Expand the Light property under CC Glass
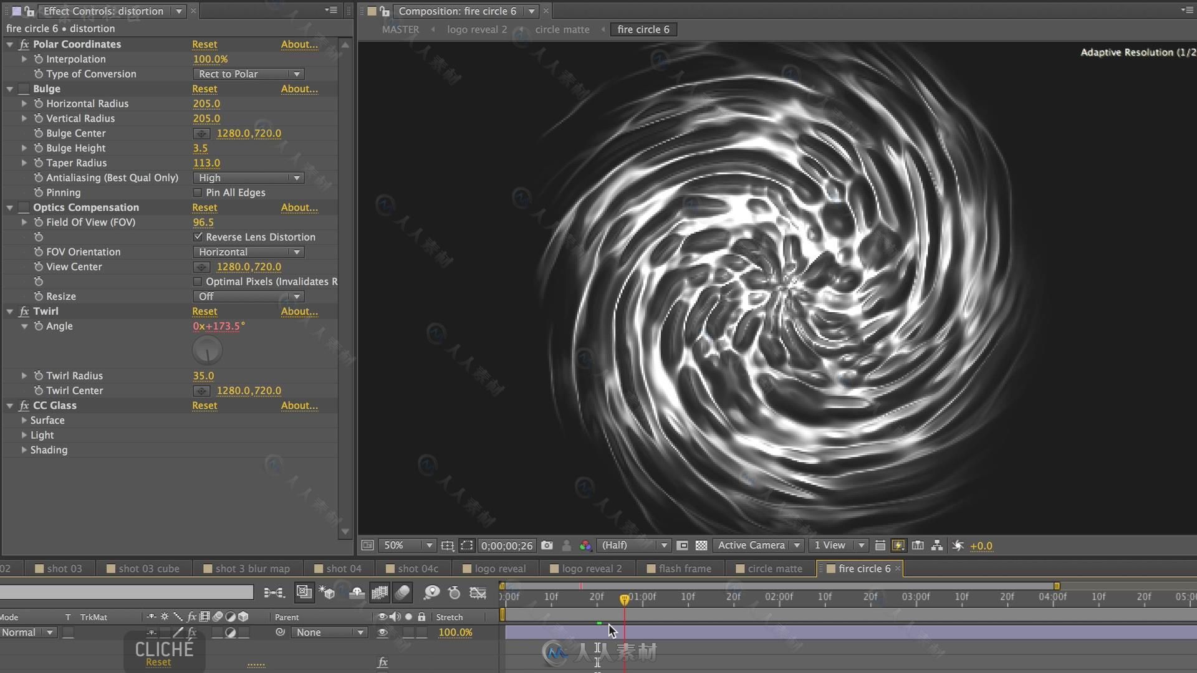 coord(24,435)
